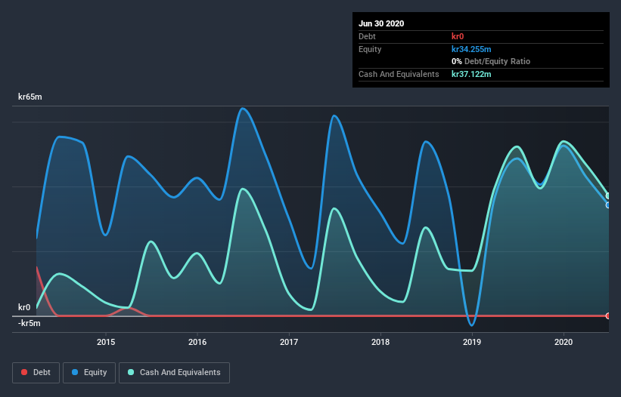This screenshot has width=621, height=397.
Task: Click the 2020 x-axis label
Action: (564, 342)
